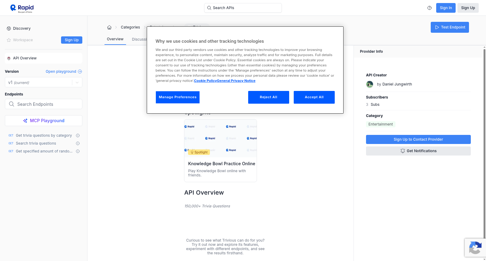Viewport: 486px width, 261px height.
Task: Click the Discovery compass icon
Action: [9, 28]
